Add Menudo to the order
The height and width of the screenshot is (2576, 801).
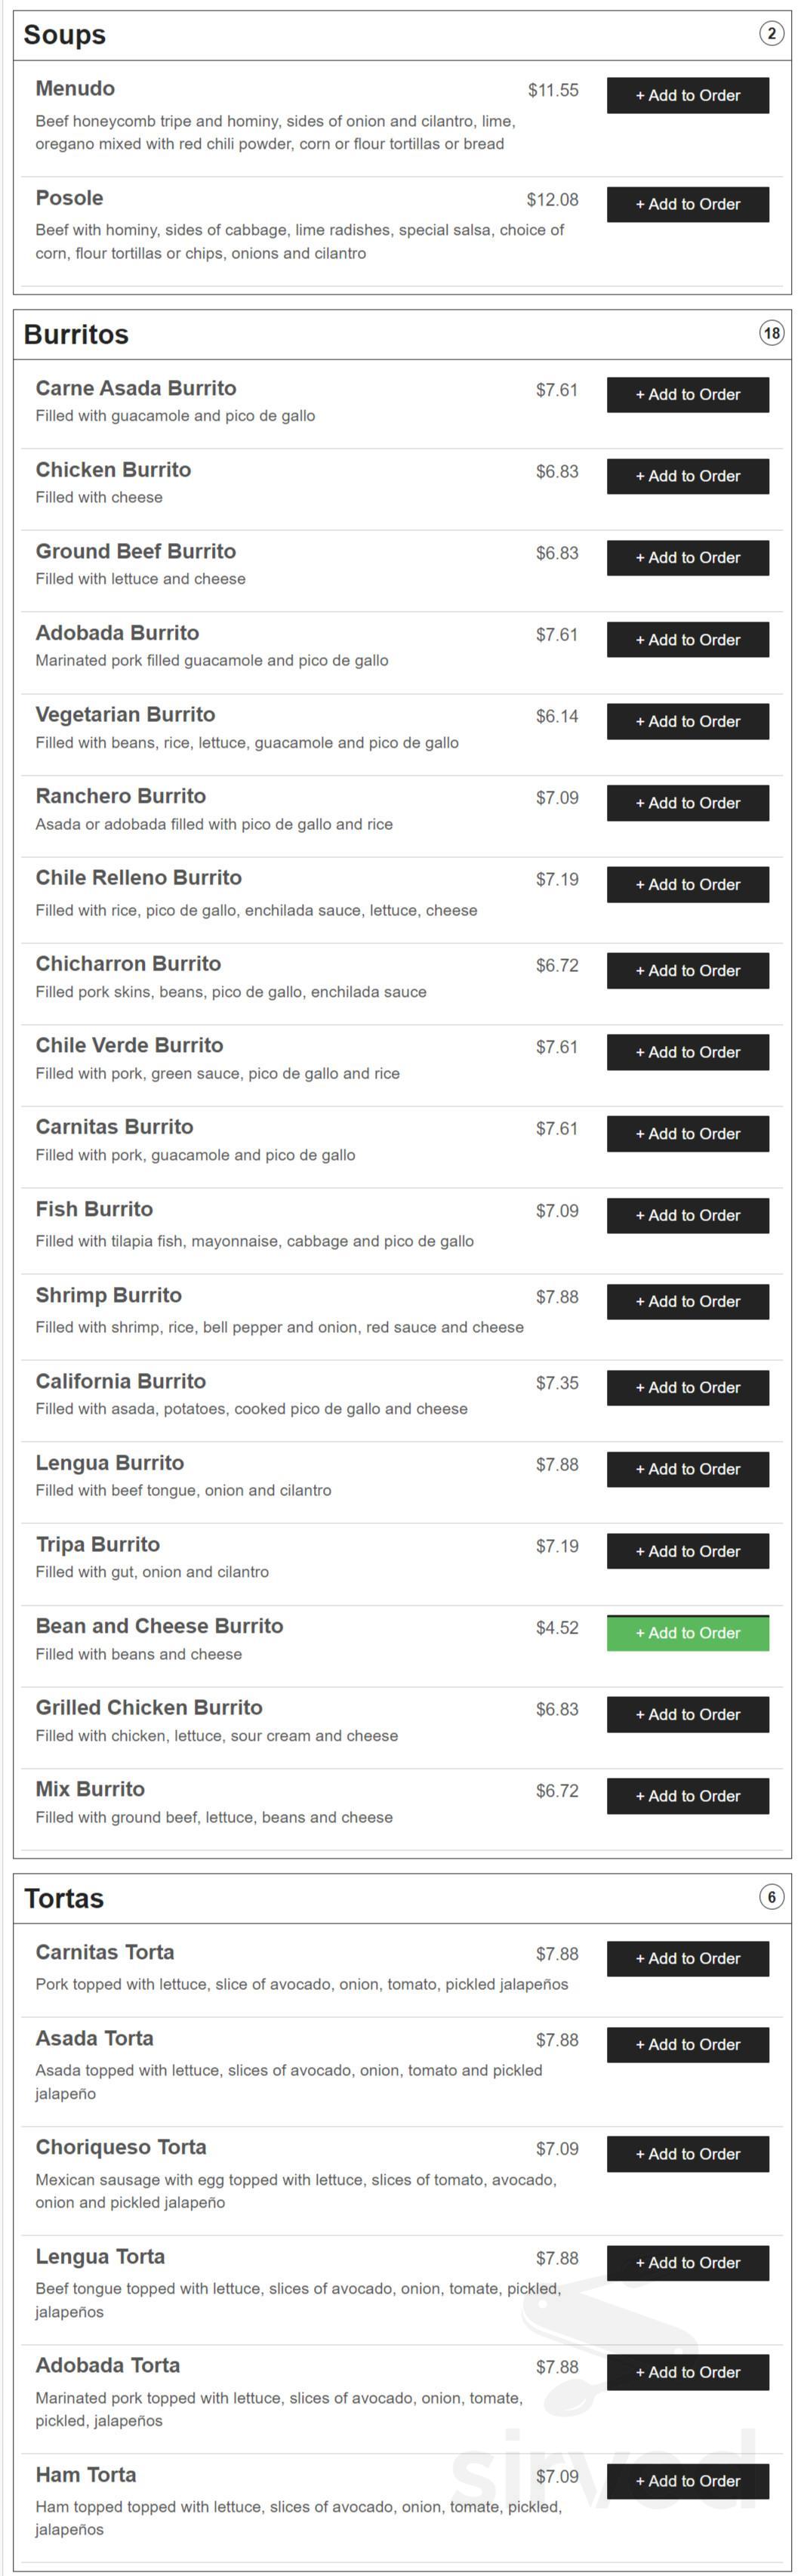[687, 95]
